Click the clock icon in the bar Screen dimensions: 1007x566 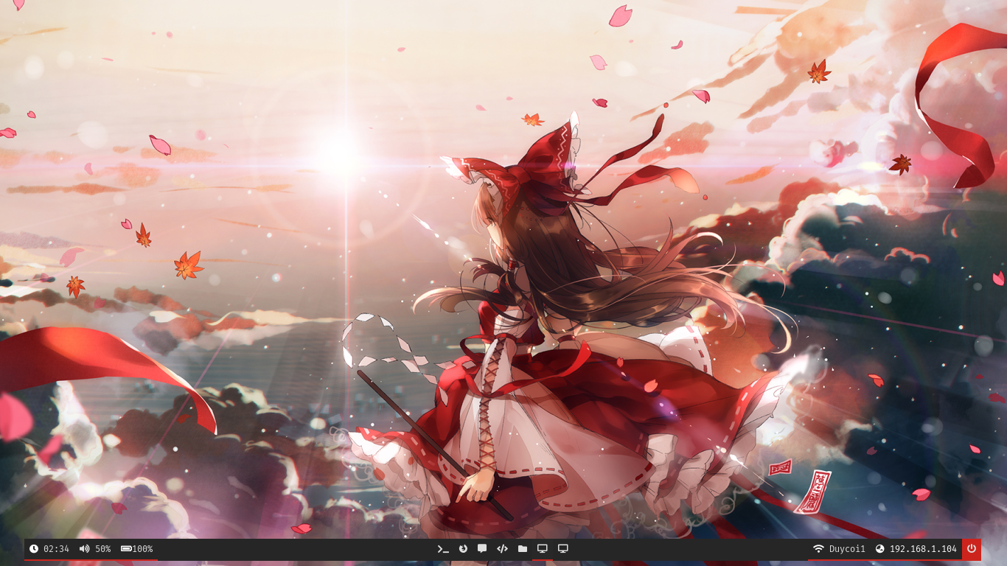click(34, 549)
